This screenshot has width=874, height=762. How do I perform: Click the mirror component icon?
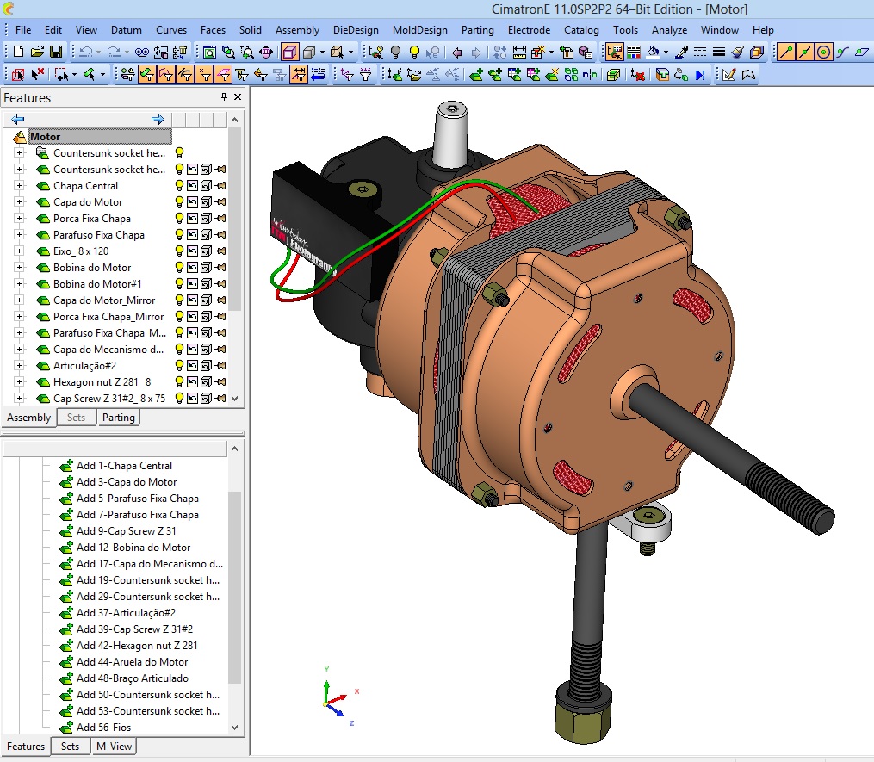(x=590, y=74)
